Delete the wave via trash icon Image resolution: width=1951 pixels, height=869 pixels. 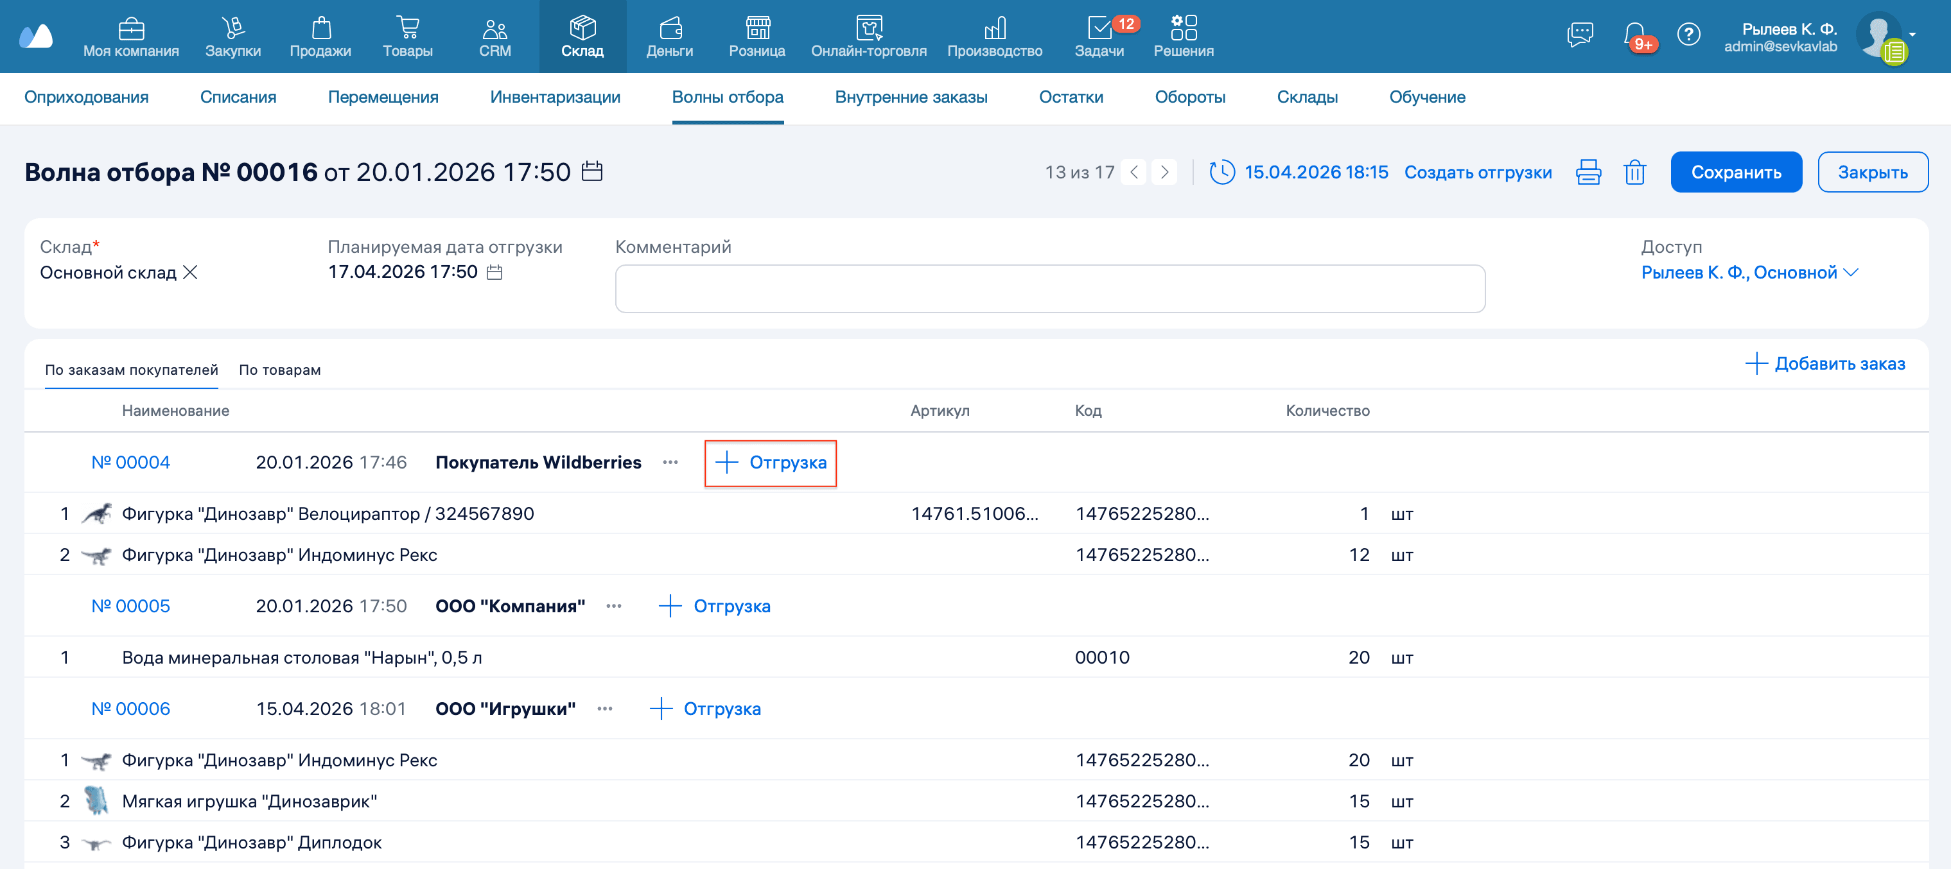click(1634, 173)
